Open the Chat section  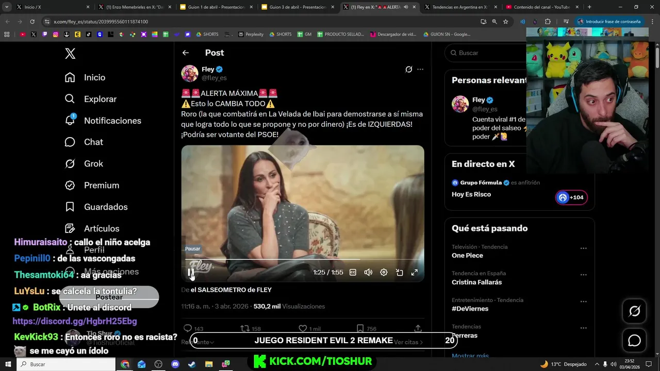(x=84, y=142)
